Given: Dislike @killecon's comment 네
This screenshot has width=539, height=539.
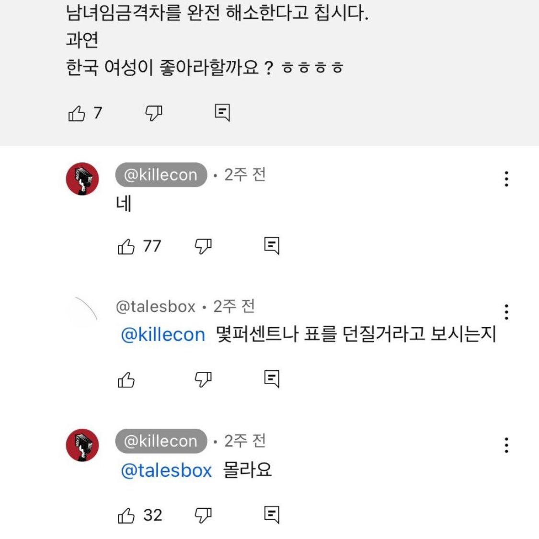Looking at the screenshot, I should tap(203, 246).
